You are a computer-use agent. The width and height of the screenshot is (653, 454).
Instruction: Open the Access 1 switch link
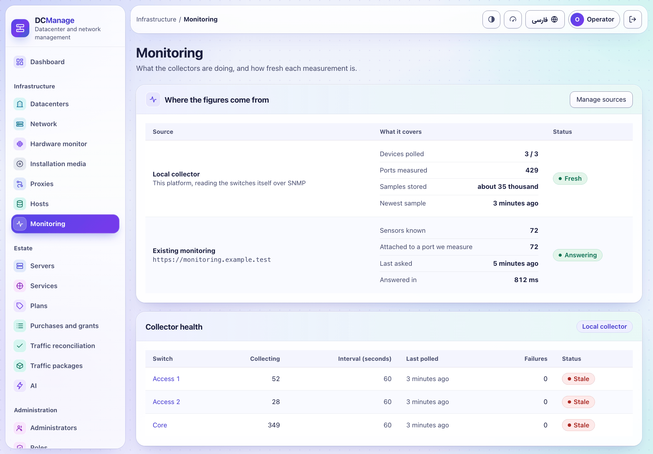pyautogui.click(x=166, y=379)
